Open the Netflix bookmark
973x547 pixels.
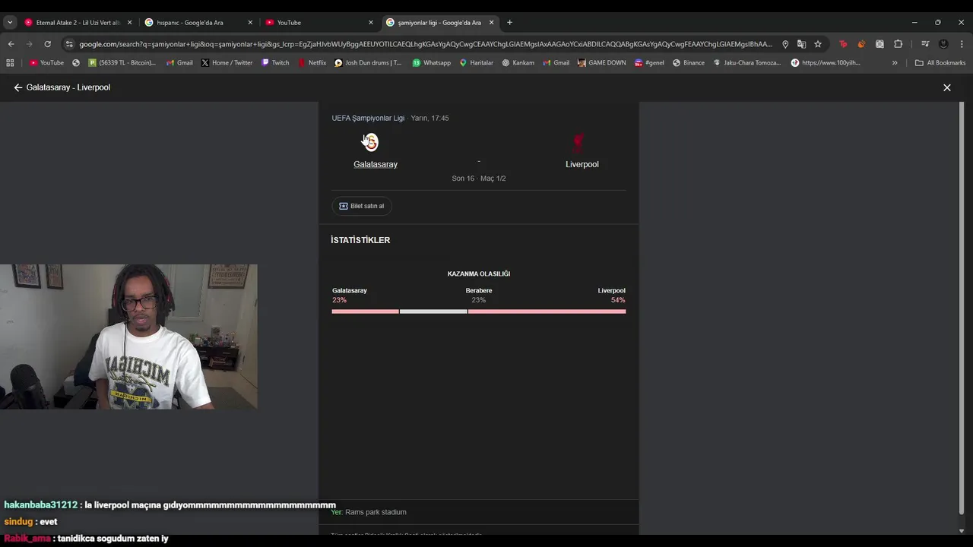312,63
